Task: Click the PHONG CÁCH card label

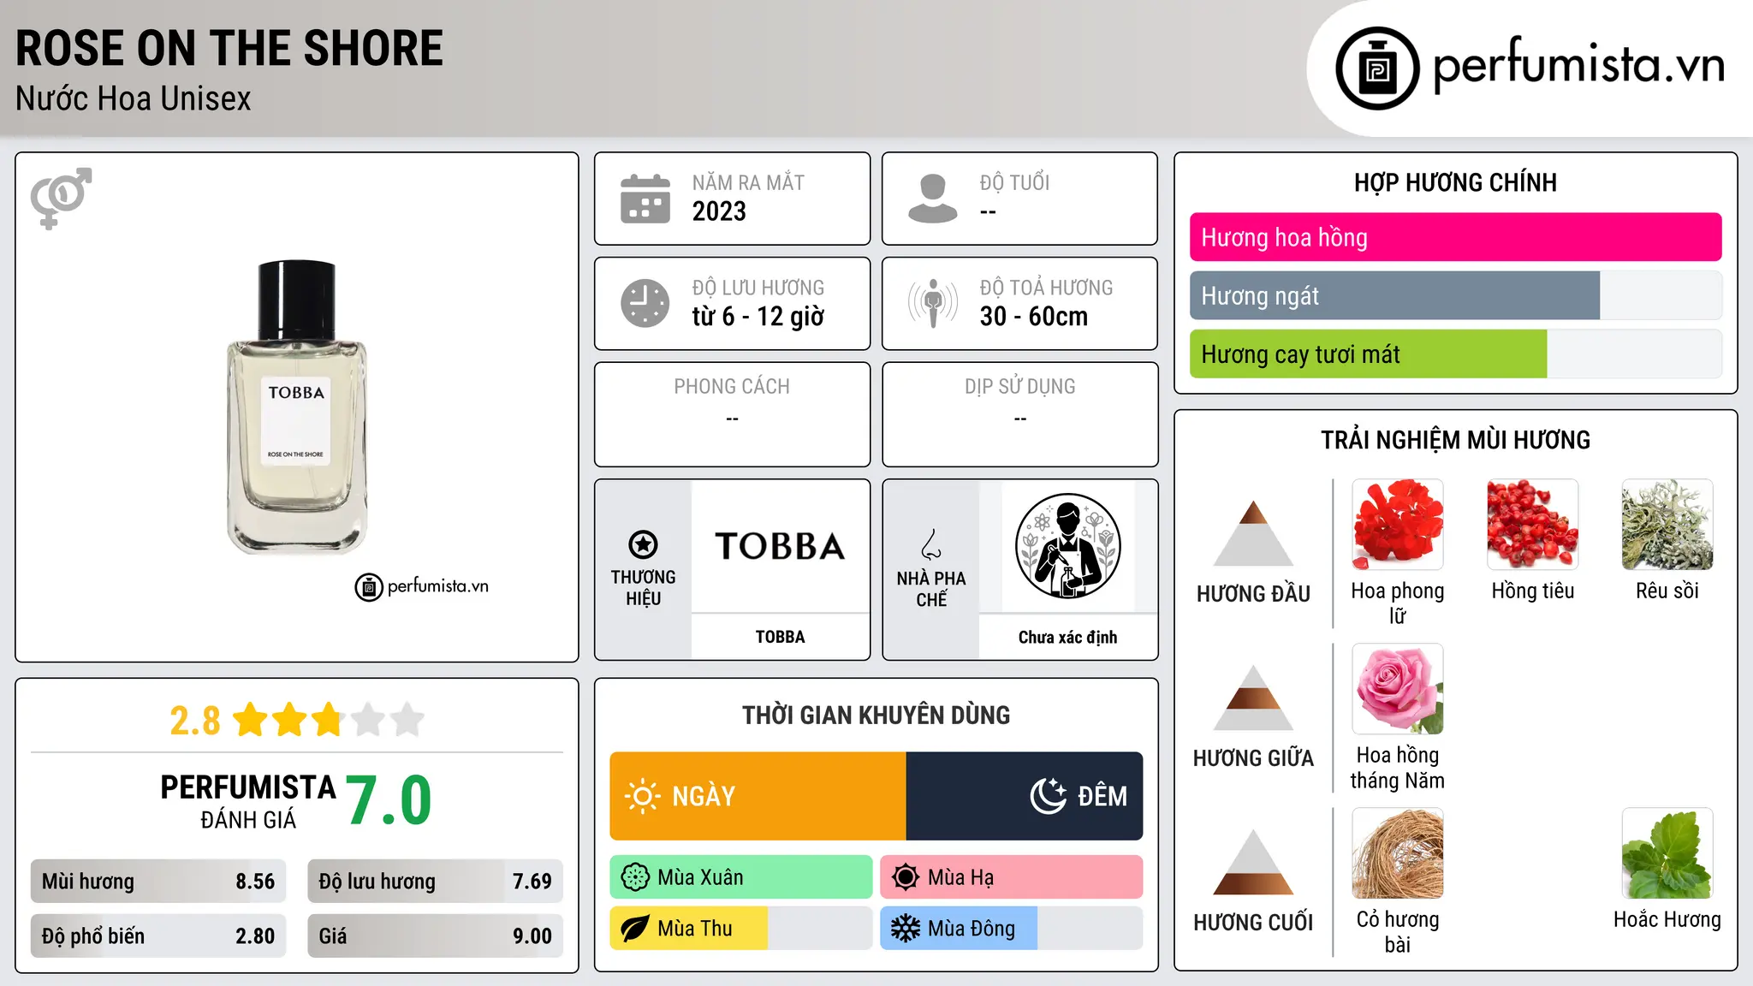Action: [732, 387]
